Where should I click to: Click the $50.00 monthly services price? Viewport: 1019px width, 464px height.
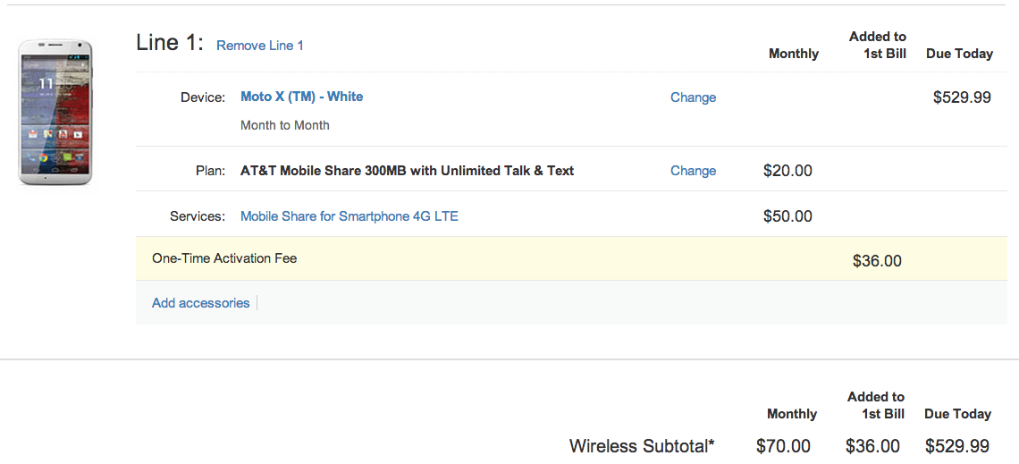pos(787,216)
